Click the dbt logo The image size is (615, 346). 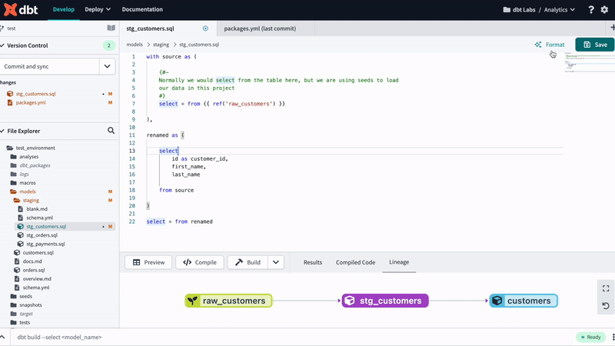click(22, 10)
